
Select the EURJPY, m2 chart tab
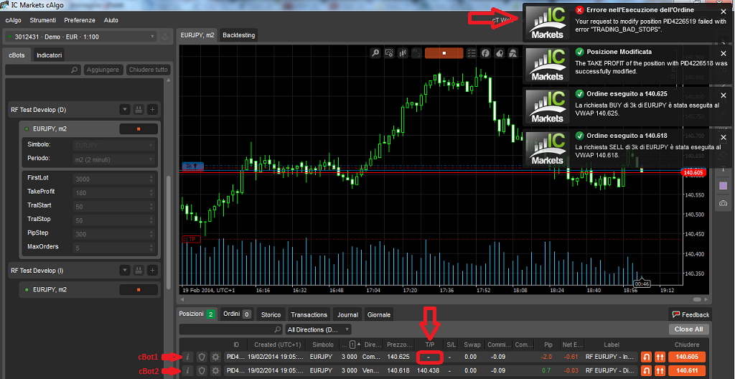(198, 35)
